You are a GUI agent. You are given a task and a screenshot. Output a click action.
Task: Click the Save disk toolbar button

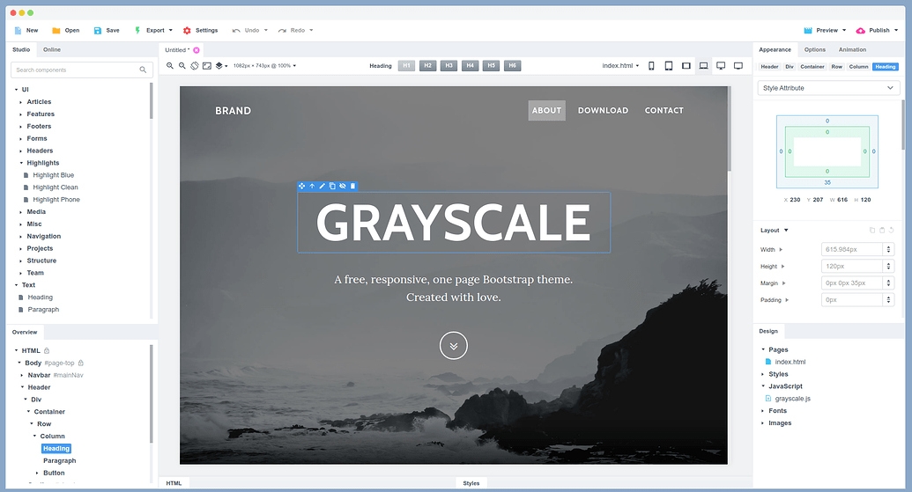pos(107,30)
